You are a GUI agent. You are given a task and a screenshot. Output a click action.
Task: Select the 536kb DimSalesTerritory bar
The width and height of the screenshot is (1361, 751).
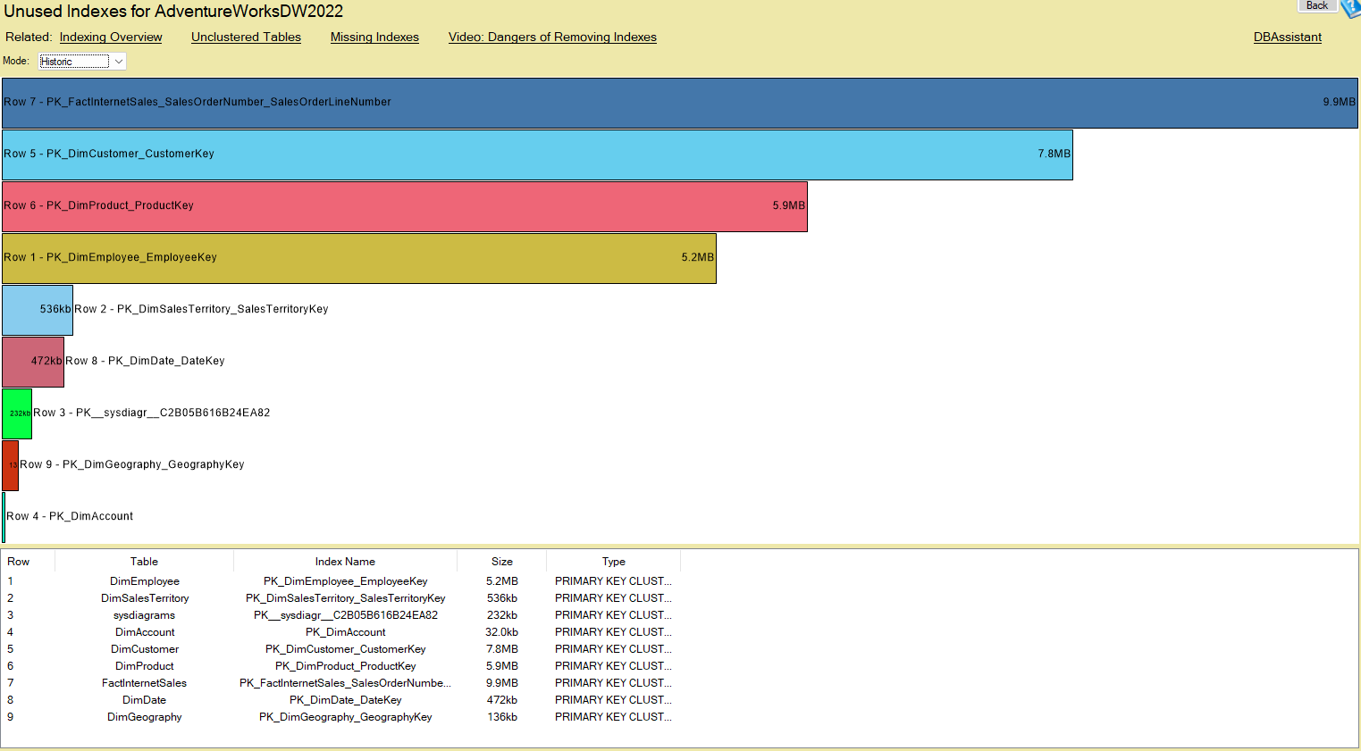click(x=38, y=310)
